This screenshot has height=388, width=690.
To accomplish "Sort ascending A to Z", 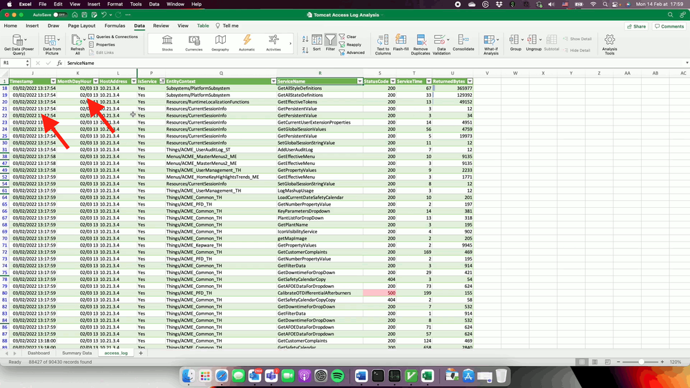I will (305, 39).
